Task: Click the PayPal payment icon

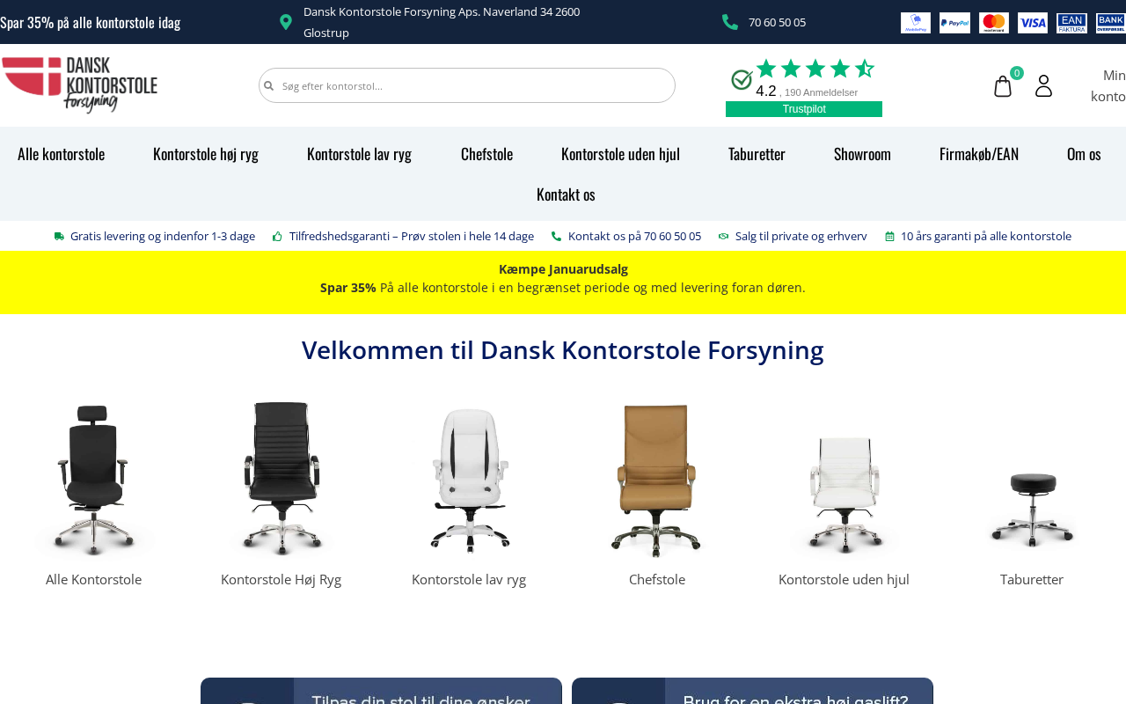Action: pyautogui.click(x=954, y=23)
